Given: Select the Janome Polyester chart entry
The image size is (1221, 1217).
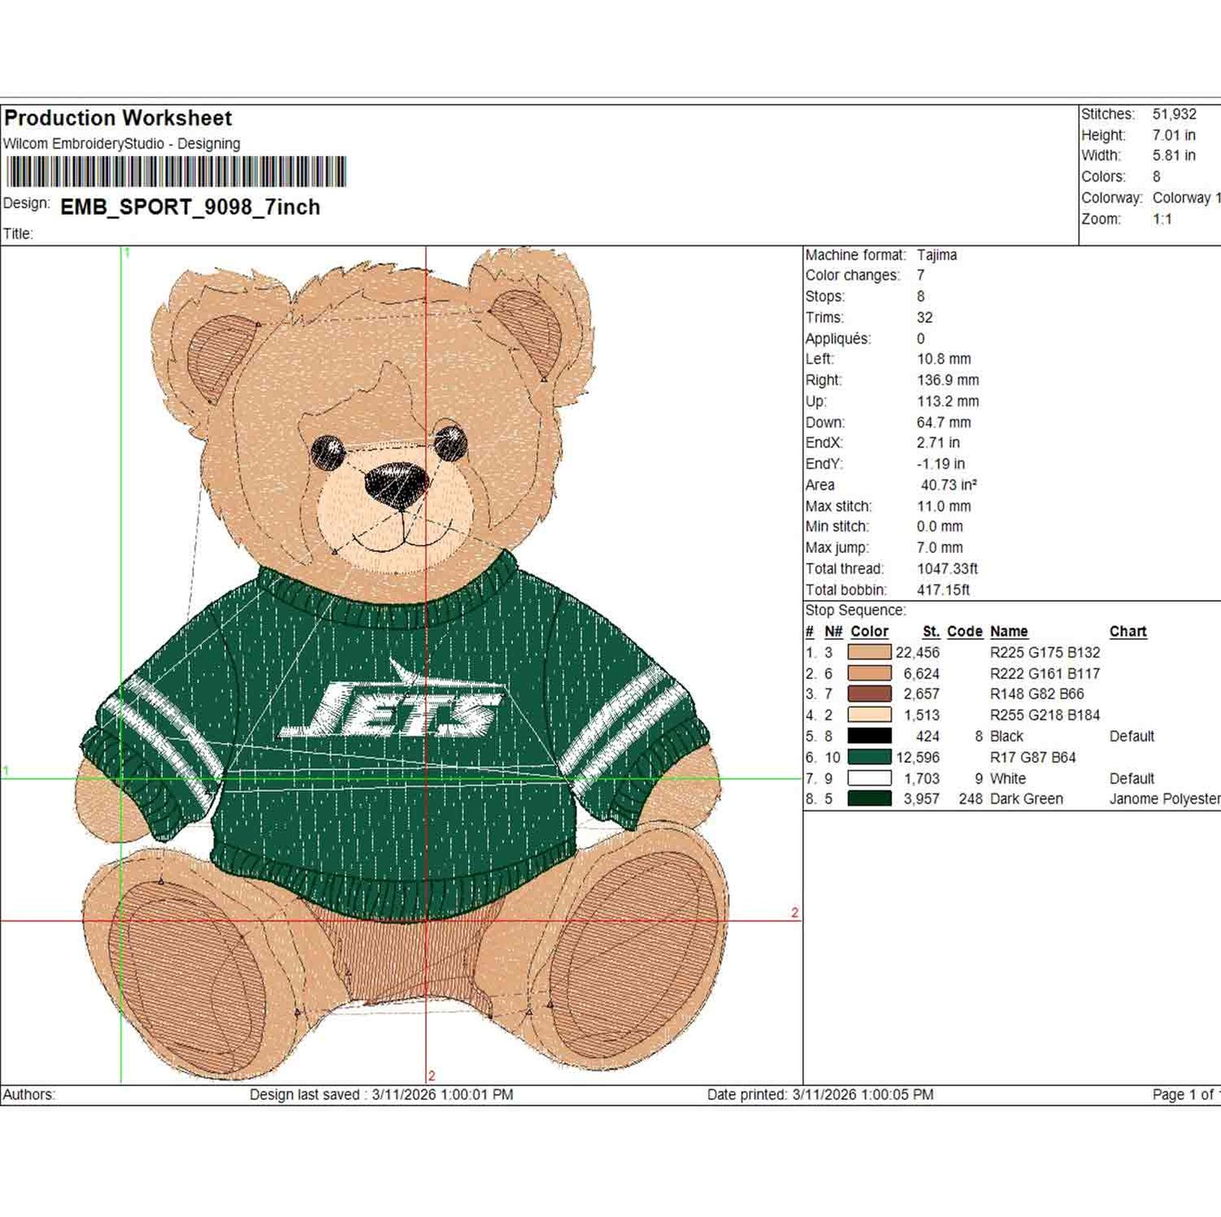Looking at the screenshot, I should (x=1165, y=799).
